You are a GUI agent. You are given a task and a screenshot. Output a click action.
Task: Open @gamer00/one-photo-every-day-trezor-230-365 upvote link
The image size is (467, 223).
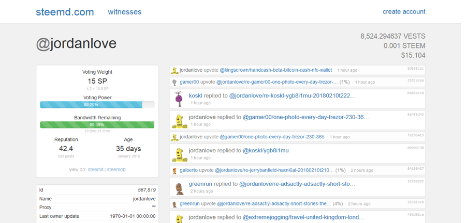[x=272, y=137]
